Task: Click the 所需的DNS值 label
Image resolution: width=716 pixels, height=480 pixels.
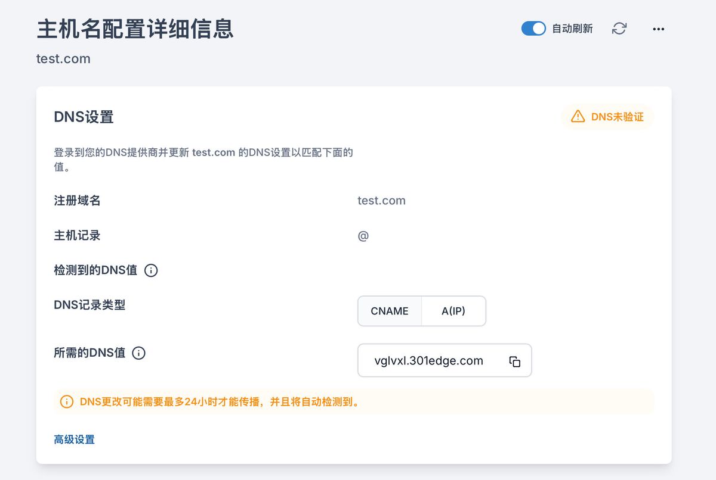Action: [x=89, y=353]
